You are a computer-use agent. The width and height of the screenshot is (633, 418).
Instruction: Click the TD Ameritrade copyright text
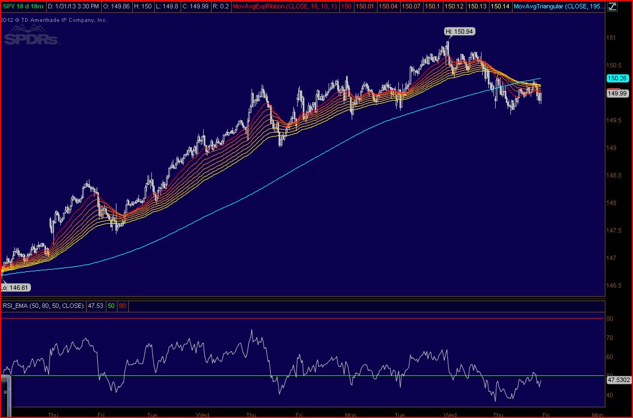(x=53, y=20)
